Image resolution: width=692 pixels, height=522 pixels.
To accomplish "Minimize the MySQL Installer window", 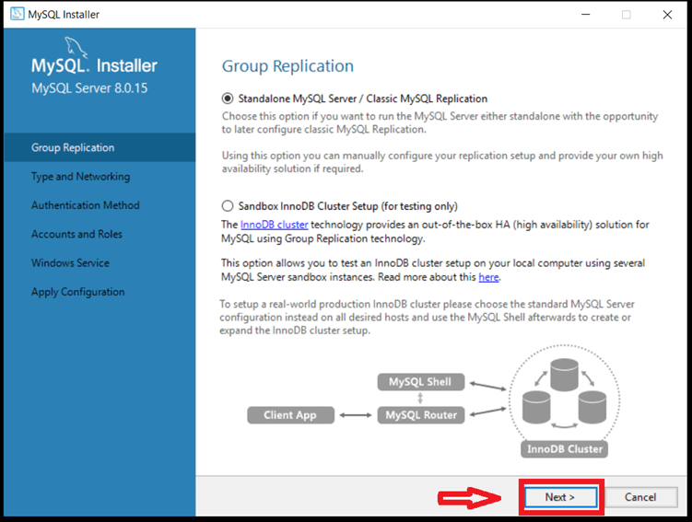I will (x=586, y=15).
